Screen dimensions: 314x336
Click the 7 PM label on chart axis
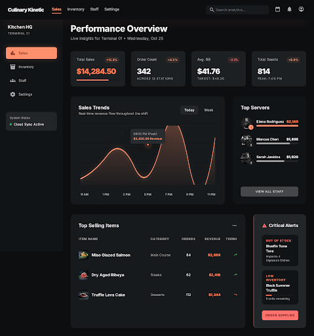coord(168,194)
